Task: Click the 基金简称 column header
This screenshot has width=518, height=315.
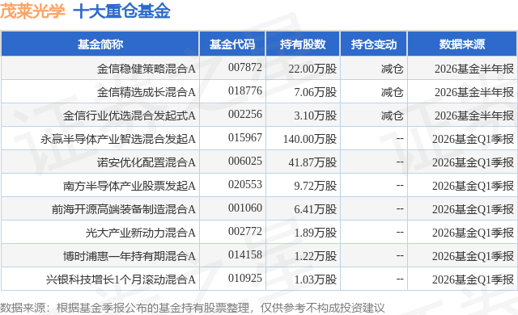Action: (x=100, y=44)
